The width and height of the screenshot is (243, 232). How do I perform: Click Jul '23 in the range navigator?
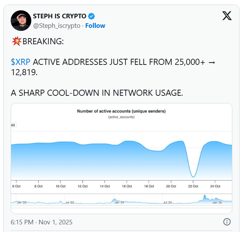point(69,202)
